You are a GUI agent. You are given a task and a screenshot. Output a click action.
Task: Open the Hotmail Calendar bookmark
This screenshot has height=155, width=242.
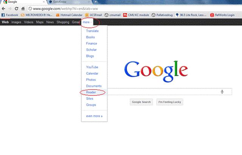(69, 15)
